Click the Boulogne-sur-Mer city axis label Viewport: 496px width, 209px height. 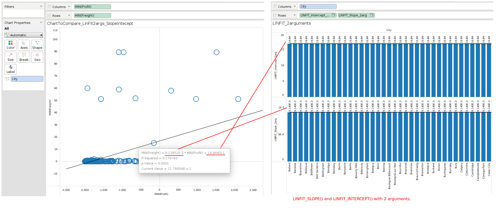(395, 174)
